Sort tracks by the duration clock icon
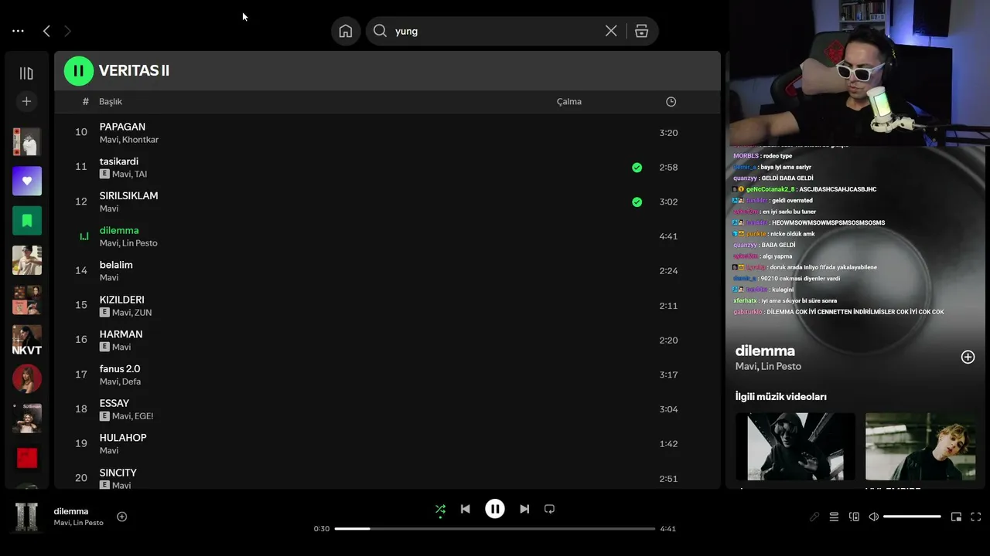The image size is (990, 556). point(671,102)
